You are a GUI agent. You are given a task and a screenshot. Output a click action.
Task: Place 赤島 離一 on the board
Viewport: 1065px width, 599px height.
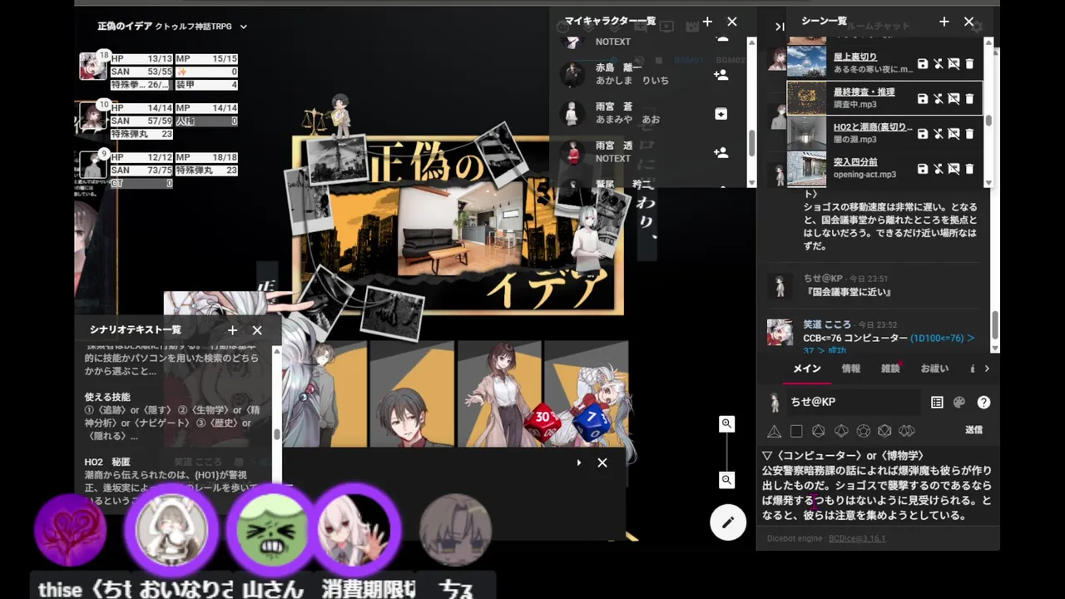(x=721, y=75)
